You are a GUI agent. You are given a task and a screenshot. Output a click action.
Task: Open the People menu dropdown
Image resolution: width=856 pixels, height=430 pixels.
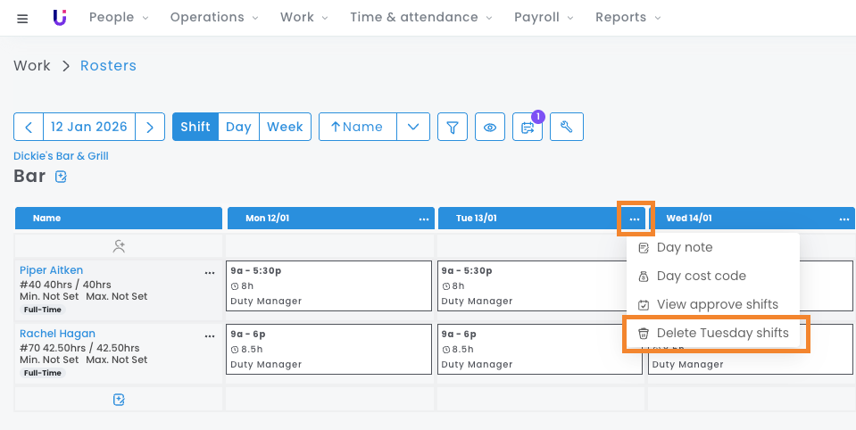119,17
